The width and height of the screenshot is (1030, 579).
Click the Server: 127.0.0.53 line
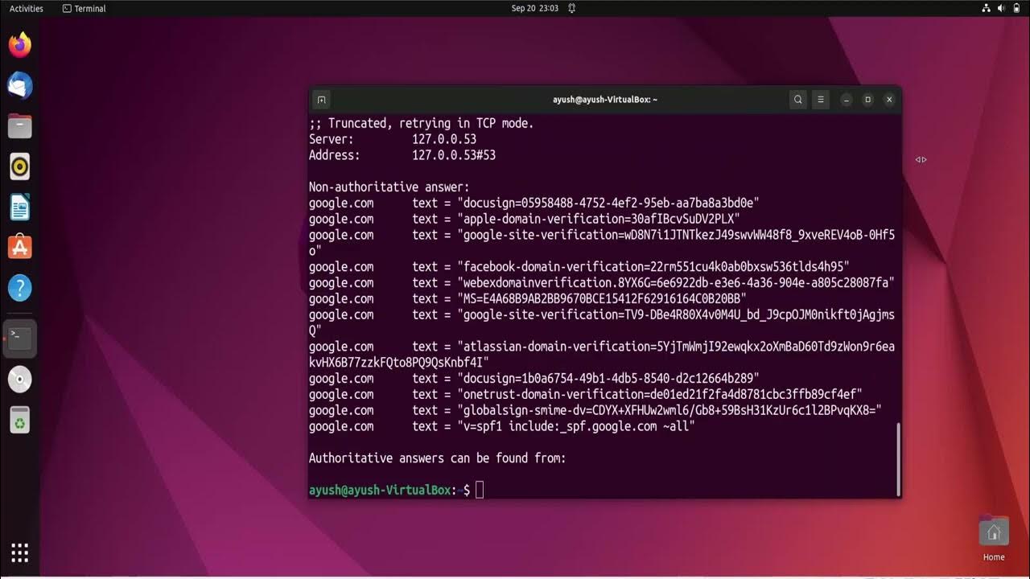click(393, 139)
